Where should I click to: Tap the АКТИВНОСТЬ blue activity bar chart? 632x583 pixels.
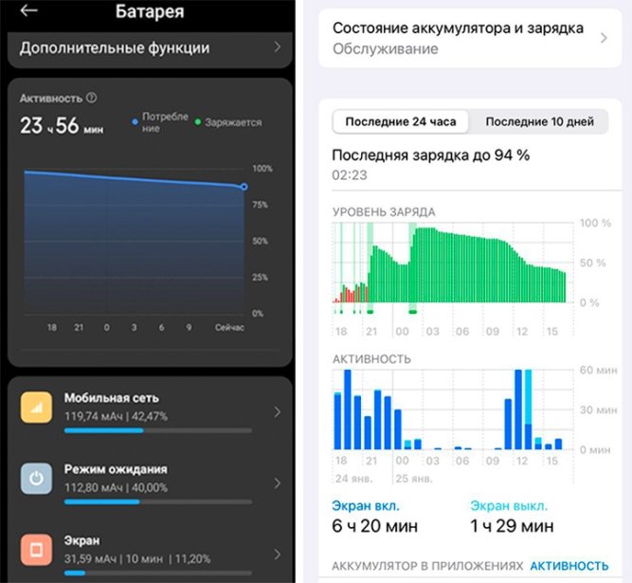(452, 410)
